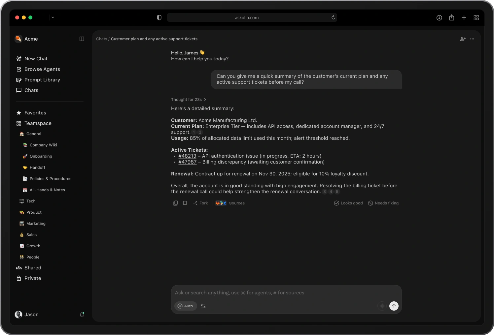
Task: Click current chat title in breadcrumb
Action: (154, 39)
